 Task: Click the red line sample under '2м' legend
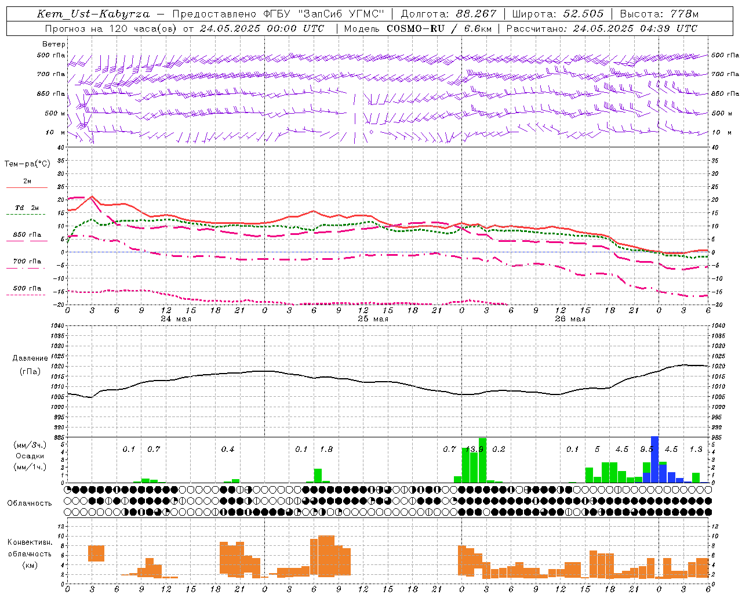27,187
